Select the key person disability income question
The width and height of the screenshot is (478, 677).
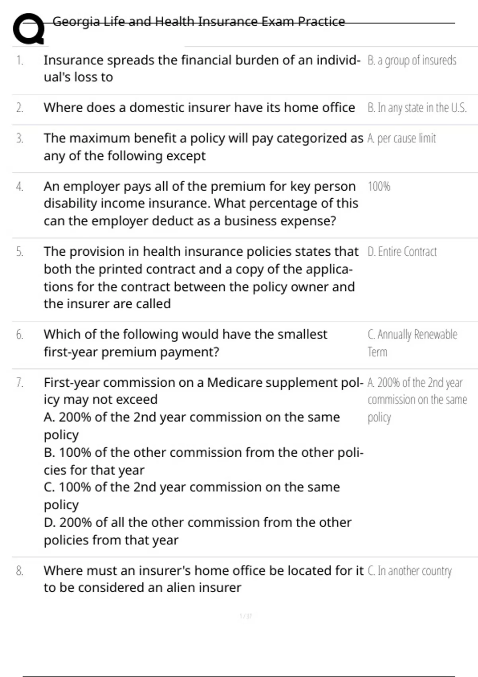coord(201,203)
